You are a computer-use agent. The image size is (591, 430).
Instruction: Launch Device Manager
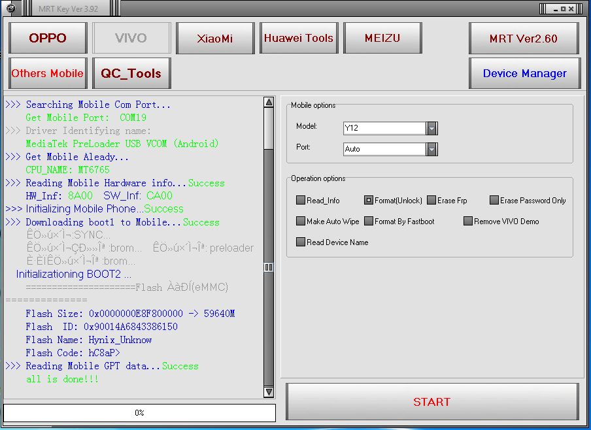coord(525,73)
